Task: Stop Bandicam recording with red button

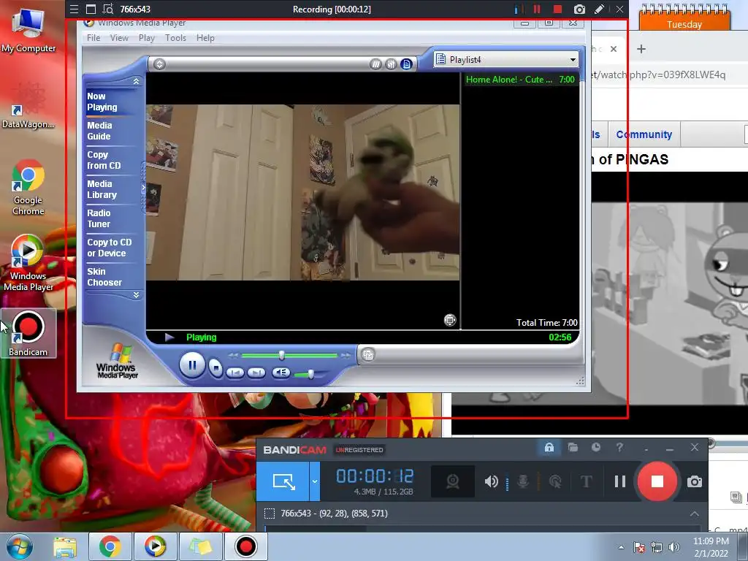Action: (657, 481)
